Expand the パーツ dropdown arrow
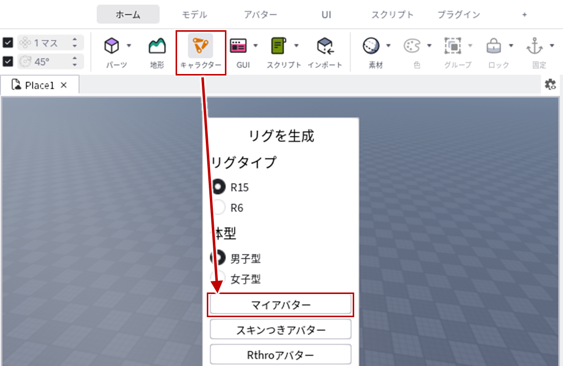563x366 pixels. coord(129,46)
